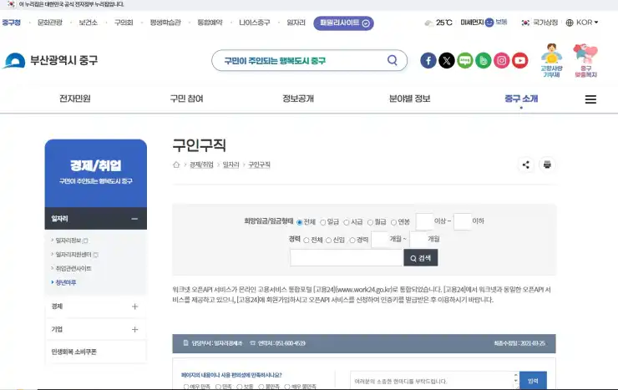Click the 일자리 breadcrumb link
618x390 pixels.
231,165
